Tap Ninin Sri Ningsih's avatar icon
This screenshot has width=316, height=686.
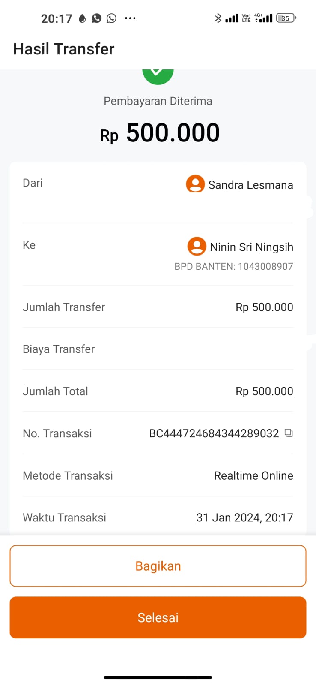[197, 246]
